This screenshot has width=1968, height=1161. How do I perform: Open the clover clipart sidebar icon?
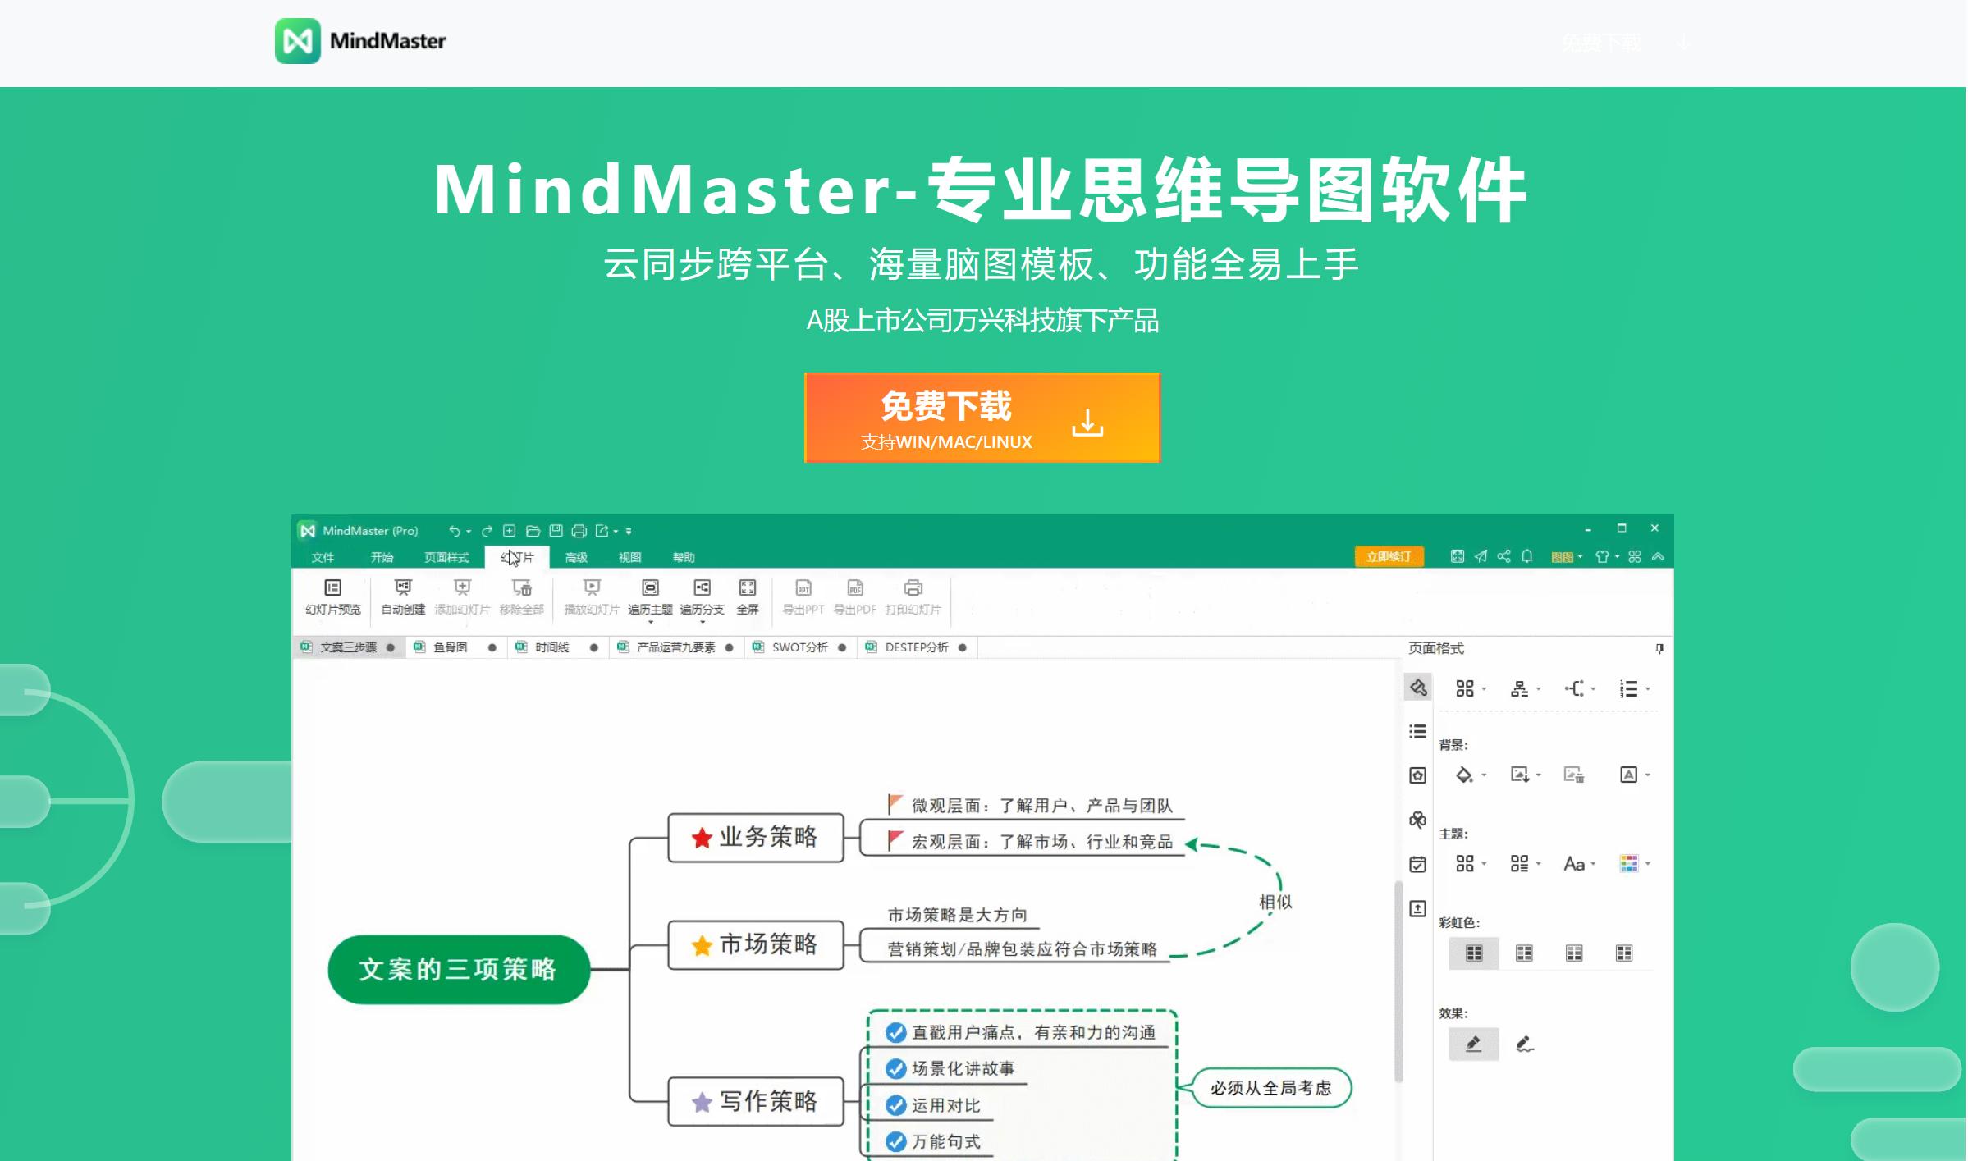coord(1418,820)
